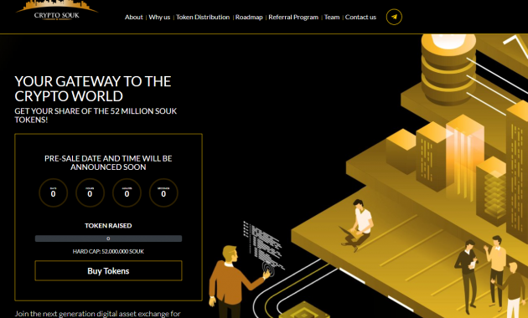Open the Why us section
Image resolution: width=528 pixels, height=318 pixels.
click(x=159, y=17)
